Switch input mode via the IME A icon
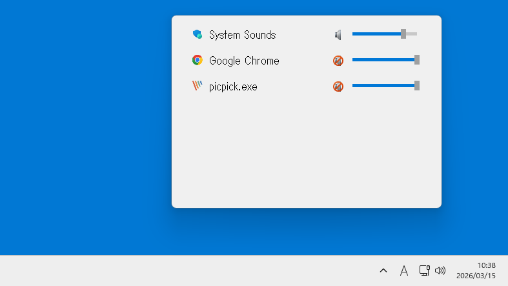 404,271
